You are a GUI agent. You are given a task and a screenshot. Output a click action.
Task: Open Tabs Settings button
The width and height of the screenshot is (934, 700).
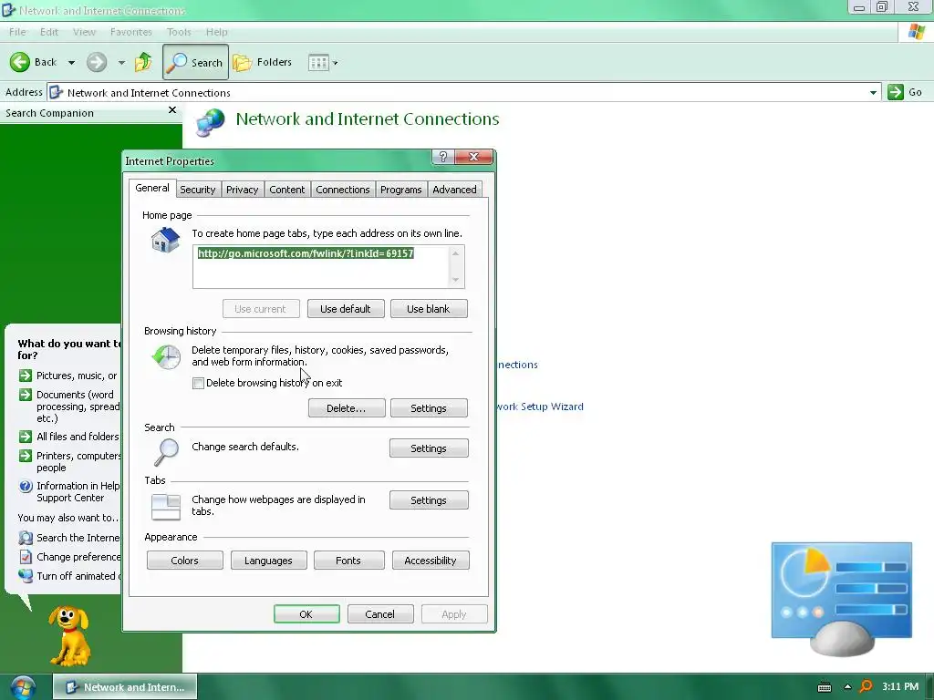point(429,500)
